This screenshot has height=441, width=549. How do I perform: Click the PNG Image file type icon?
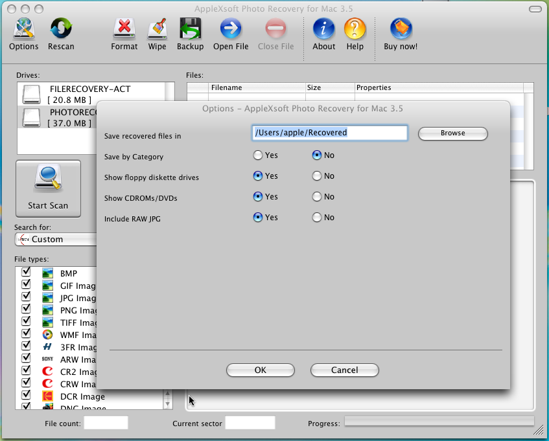47,310
